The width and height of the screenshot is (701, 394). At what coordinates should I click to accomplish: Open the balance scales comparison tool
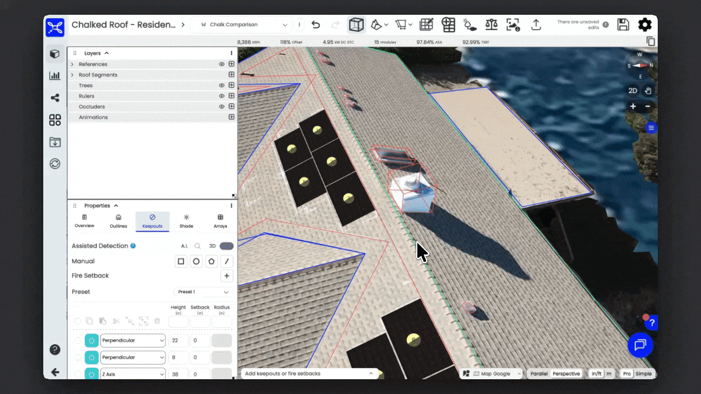491,25
